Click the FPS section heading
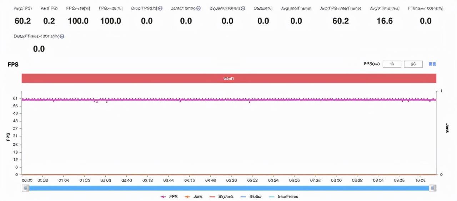The image size is (457, 201). [x=13, y=65]
